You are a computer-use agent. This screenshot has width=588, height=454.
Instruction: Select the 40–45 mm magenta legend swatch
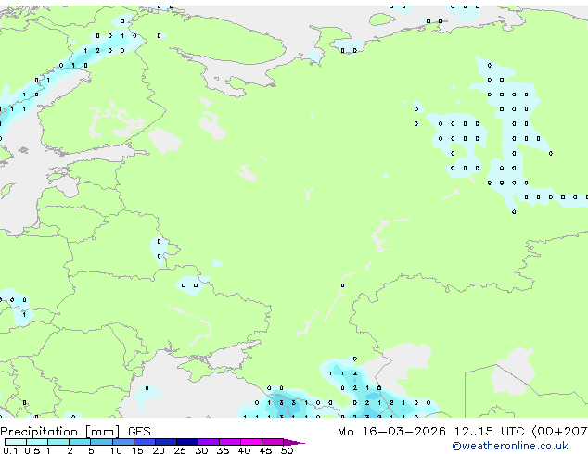click(x=251, y=442)
